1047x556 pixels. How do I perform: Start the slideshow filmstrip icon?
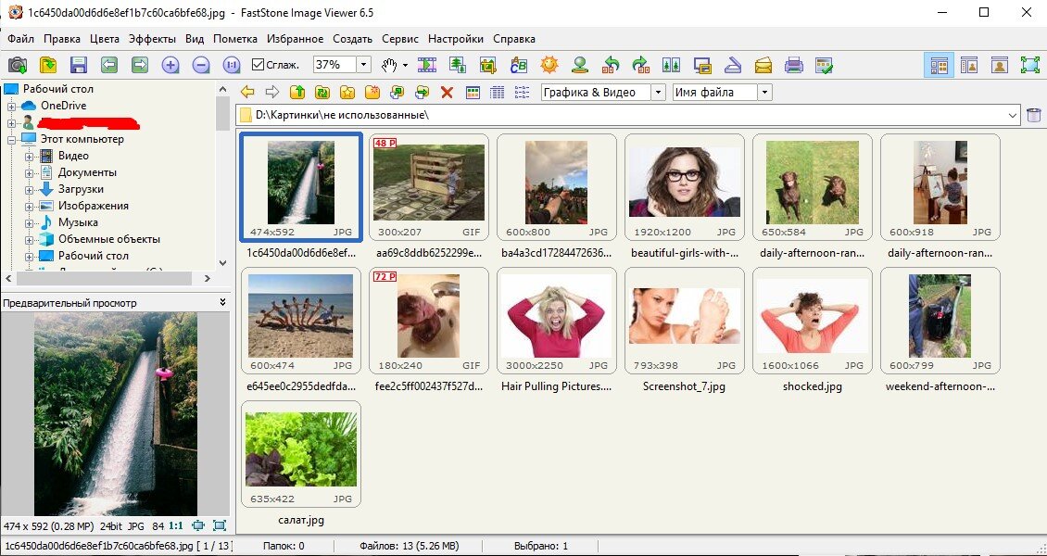point(427,65)
